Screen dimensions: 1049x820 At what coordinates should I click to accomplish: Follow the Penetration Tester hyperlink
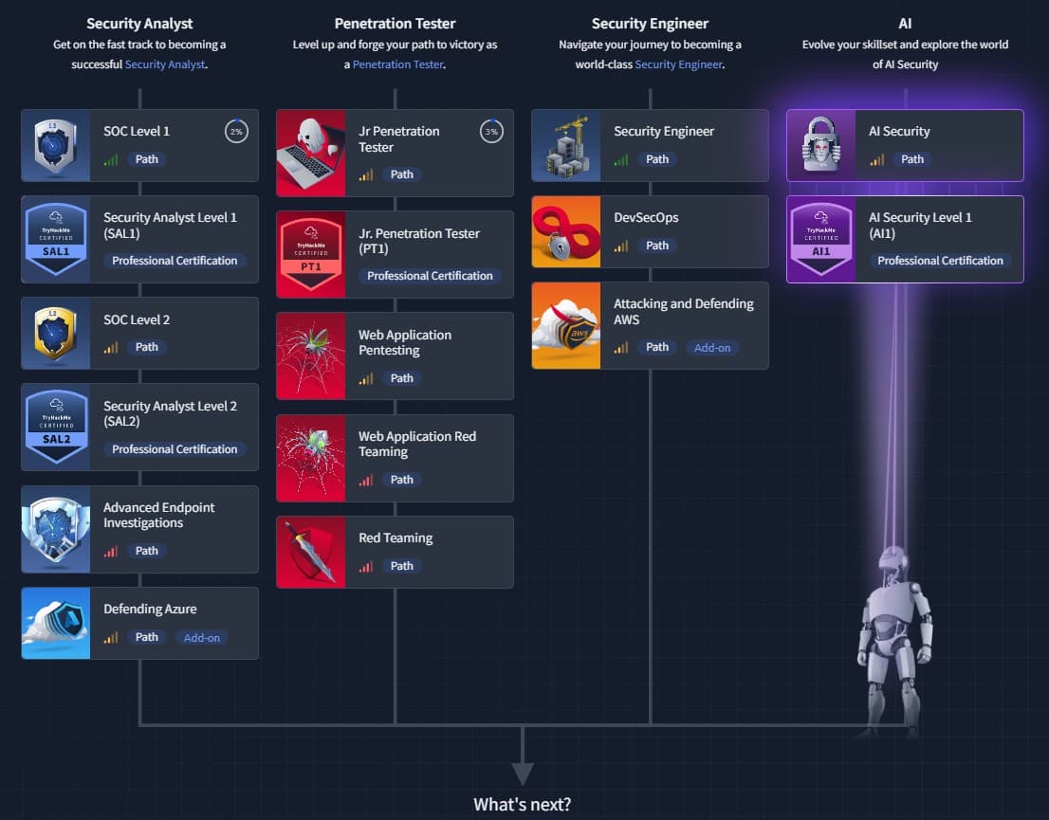398,64
